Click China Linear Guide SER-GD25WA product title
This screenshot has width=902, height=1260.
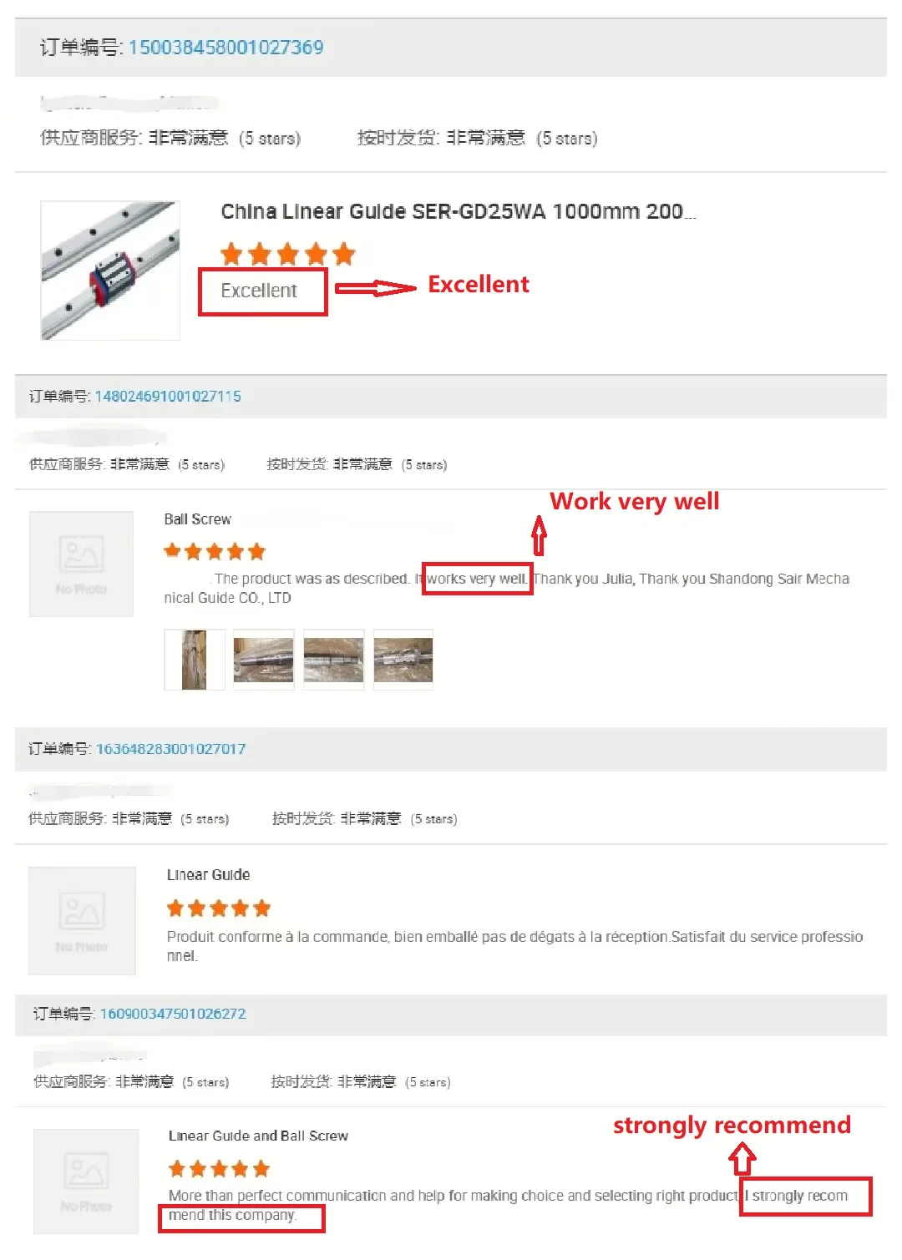[458, 212]
